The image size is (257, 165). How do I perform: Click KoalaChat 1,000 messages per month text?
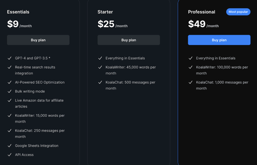tap(222, 85)
